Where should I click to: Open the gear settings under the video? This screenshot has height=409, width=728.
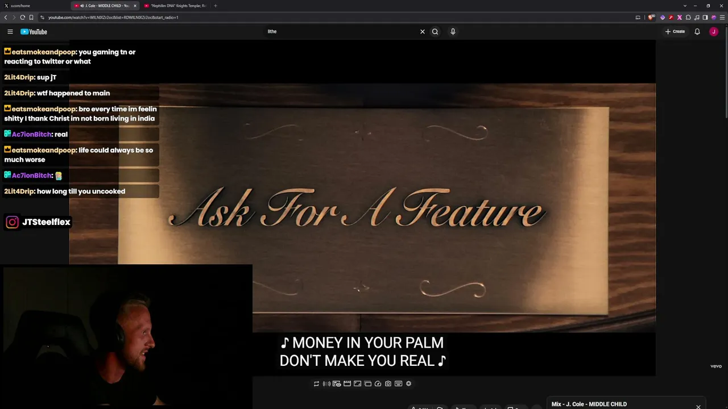click(x=408, y=384)
